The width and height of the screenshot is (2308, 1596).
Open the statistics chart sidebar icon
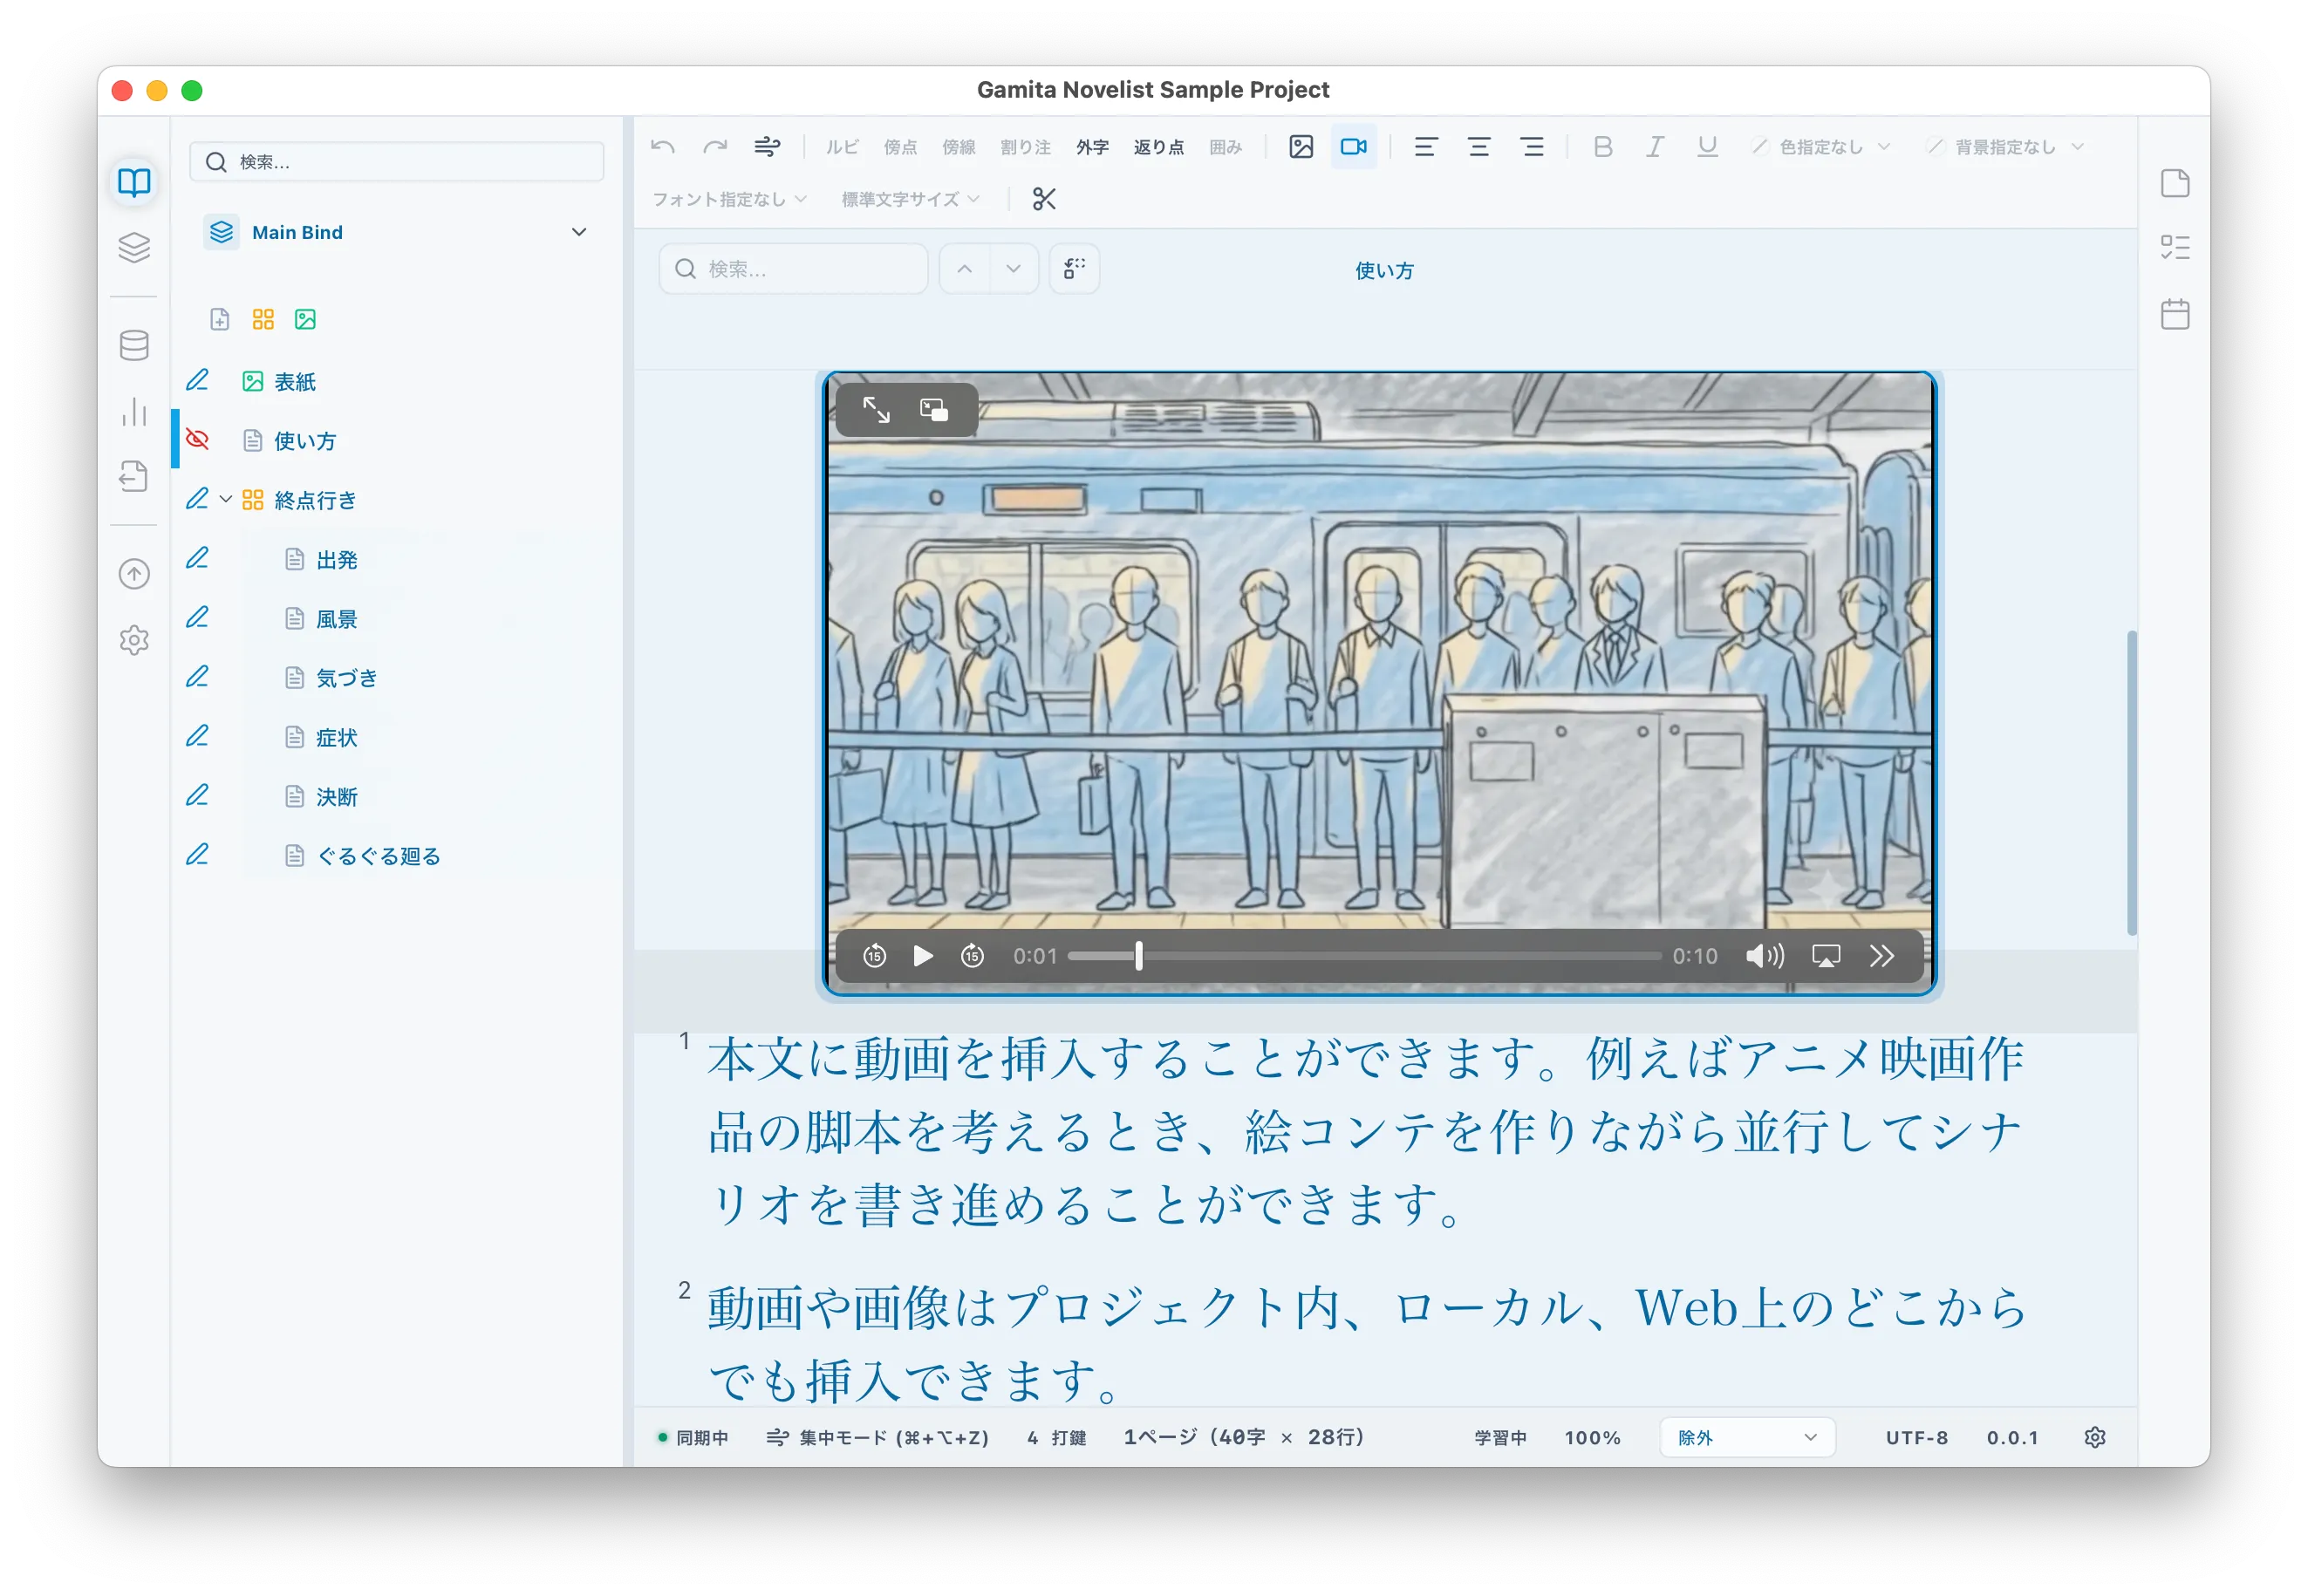(x=134, y=410)
